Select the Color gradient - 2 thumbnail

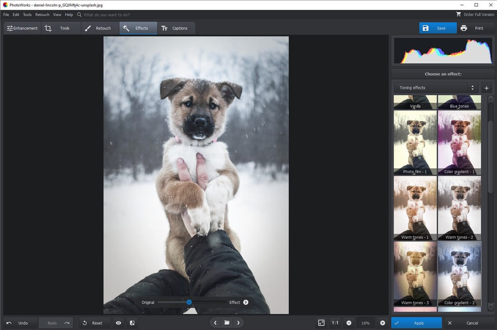pyautogui.click(x=459, y=273)
